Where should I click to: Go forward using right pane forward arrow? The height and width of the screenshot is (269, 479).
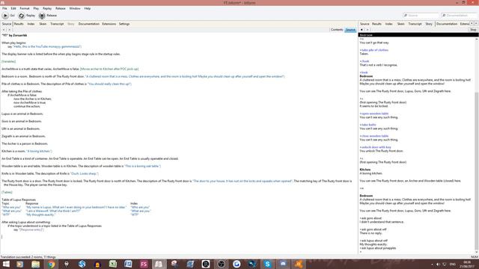[367, 30]
